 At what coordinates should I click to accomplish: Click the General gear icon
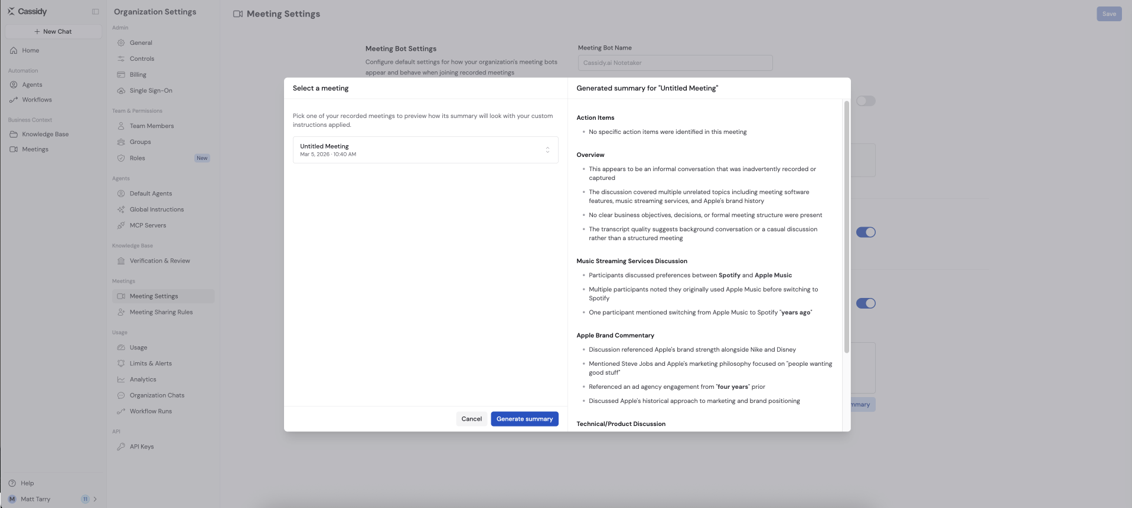(121, 43)
